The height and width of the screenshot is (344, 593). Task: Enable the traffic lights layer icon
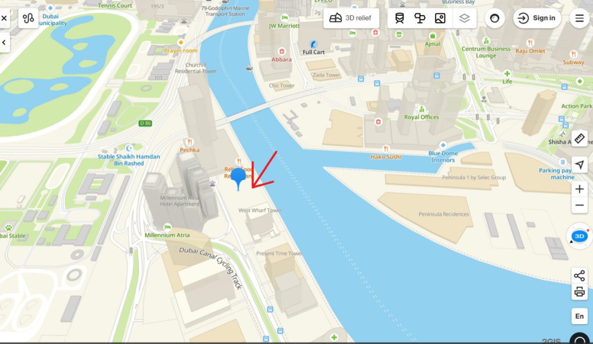[420, 18]
